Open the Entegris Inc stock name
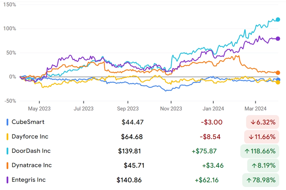The image size is (286, 190). pyautogui.click(x=29, y=180)
